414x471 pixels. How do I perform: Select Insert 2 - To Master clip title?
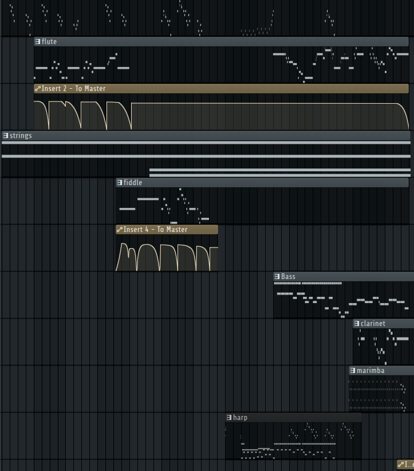coord(73,89)
